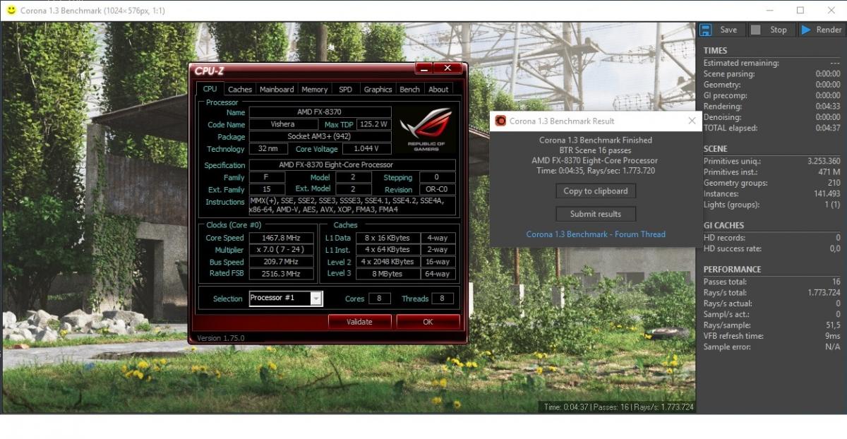This screenshot has height=439, width=847.
Task: Click the Save button label
Action: (x=728, y=30)
